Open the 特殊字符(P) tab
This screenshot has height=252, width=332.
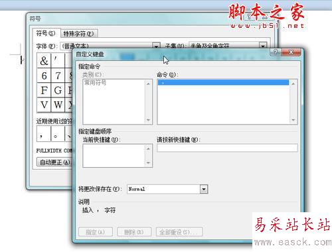79,34
